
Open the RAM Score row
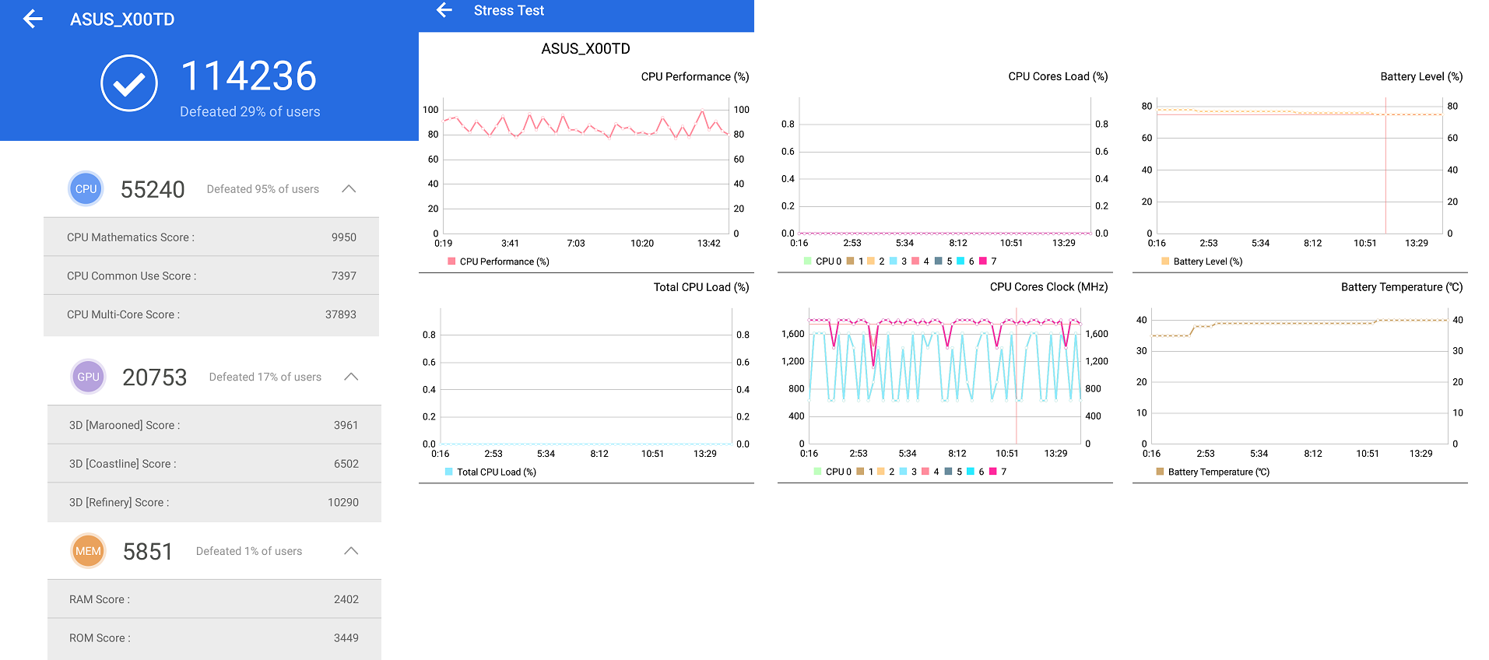tap(214, 599)
